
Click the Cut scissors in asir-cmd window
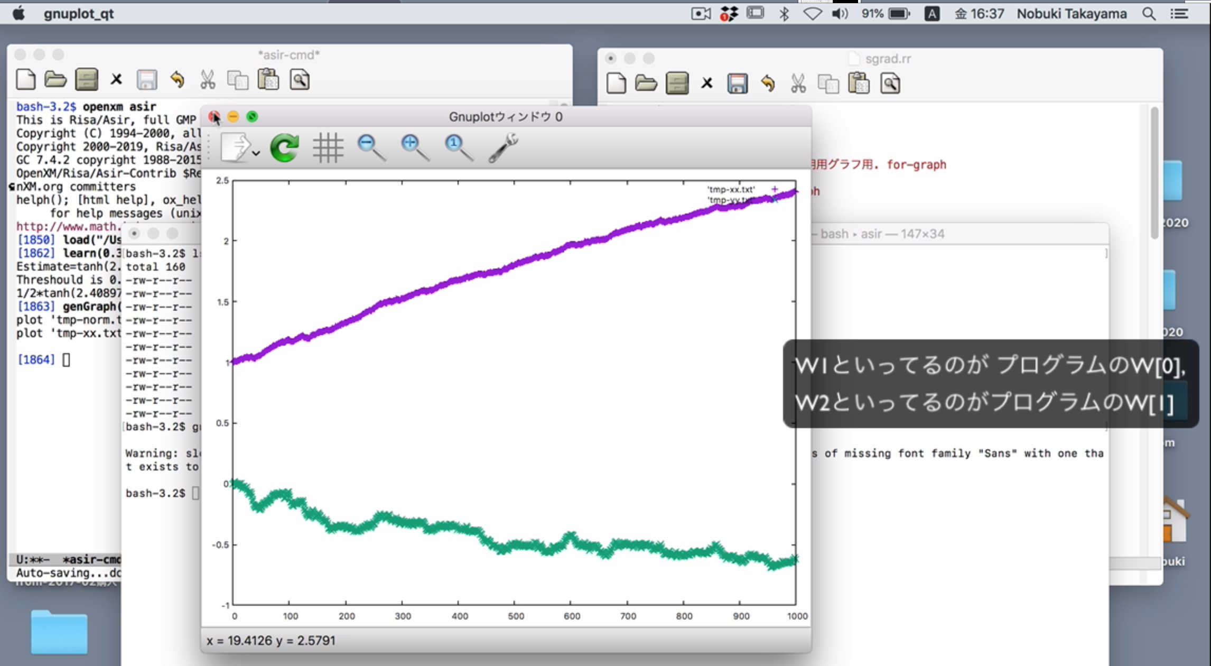[x=208, y=80]
